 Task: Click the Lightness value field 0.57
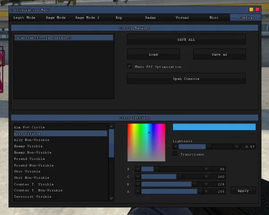(248, 147)
